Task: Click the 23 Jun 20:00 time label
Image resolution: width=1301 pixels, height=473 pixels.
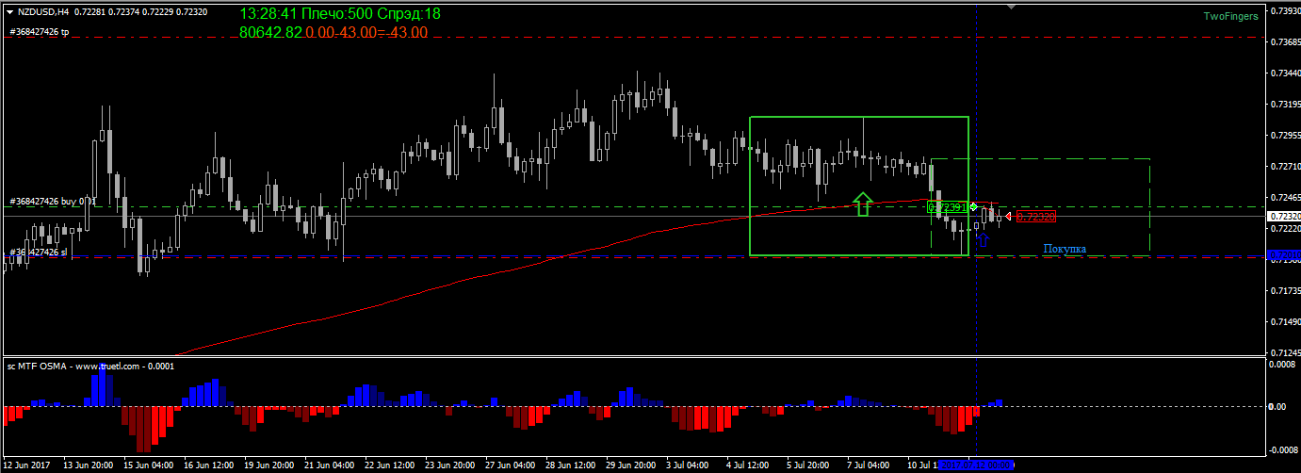Action: [x=450, y=465]
